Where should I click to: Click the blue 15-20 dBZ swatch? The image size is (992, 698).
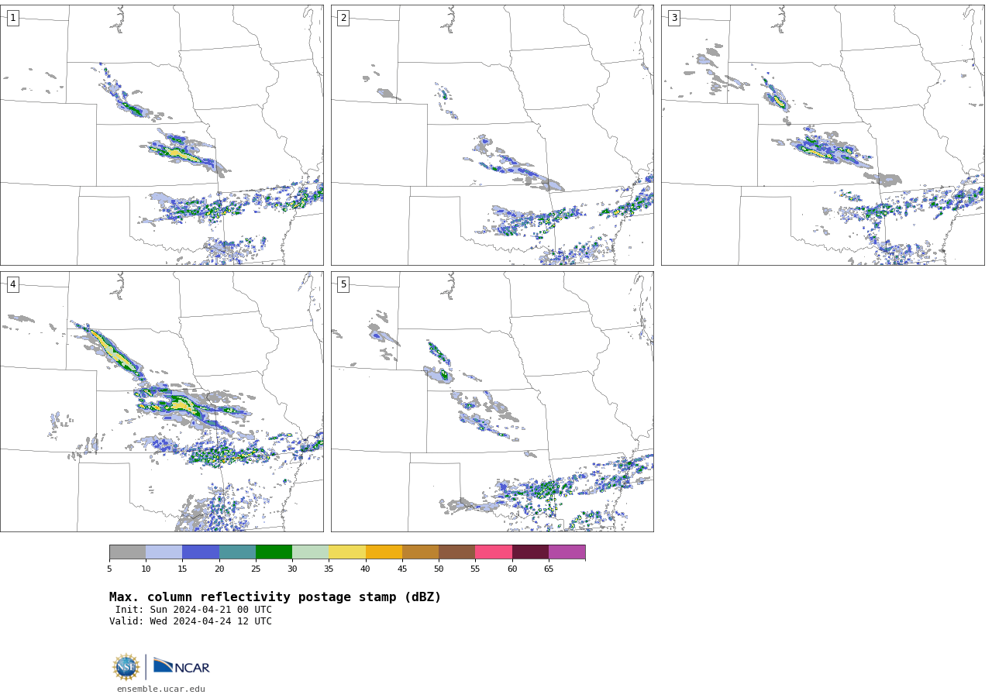pyautogui.click(x=201, y=552)
